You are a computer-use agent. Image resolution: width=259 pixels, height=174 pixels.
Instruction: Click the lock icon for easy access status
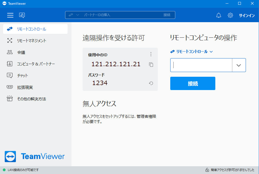pyautogui.click(x=207, y=170)
